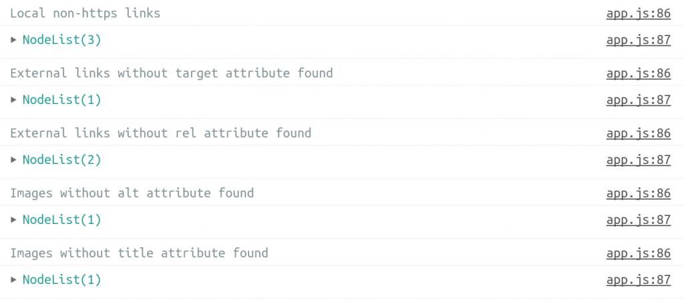
Task: Select Images without title attribute found message
Action: tap(139, 253)
